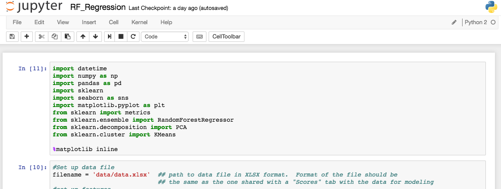Screen dimensions: 501x189
Task: Open the command palette keyboard icon
Action: [x=200, y=37]
